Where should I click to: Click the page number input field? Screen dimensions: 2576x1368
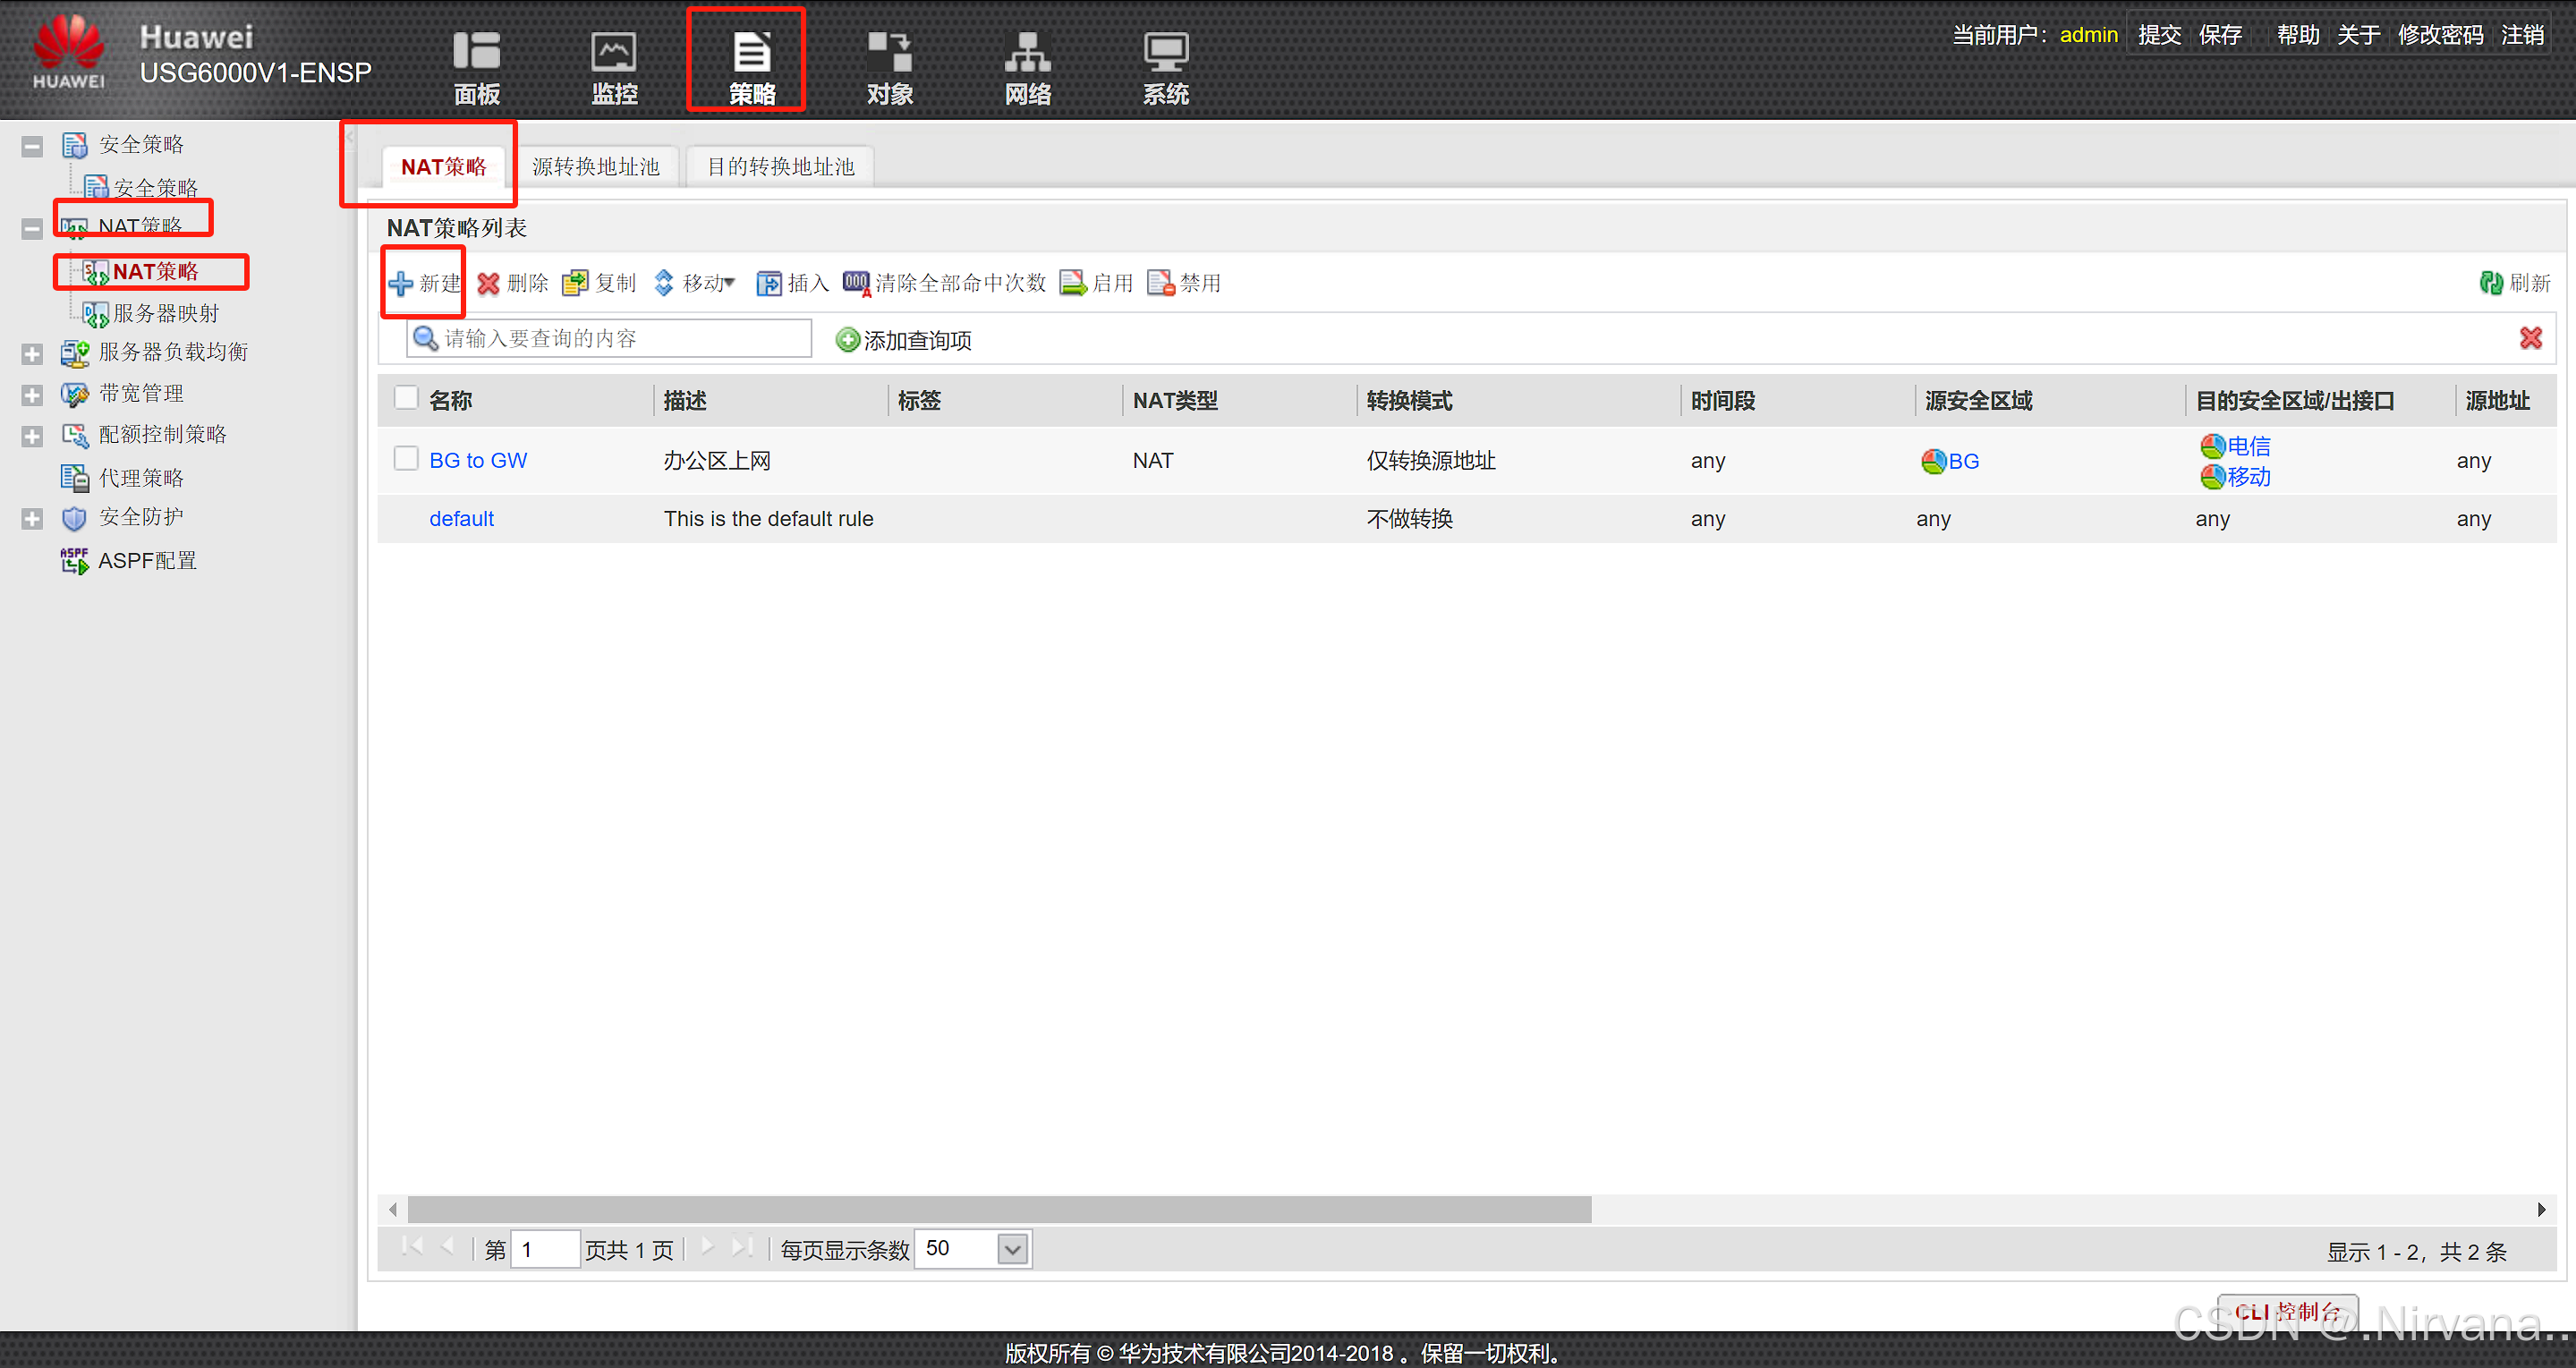point(545,1249)
